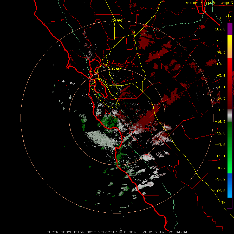234x234 pixels.
Task: Select the -0.9 value on velocity scale
Action: 221,110
